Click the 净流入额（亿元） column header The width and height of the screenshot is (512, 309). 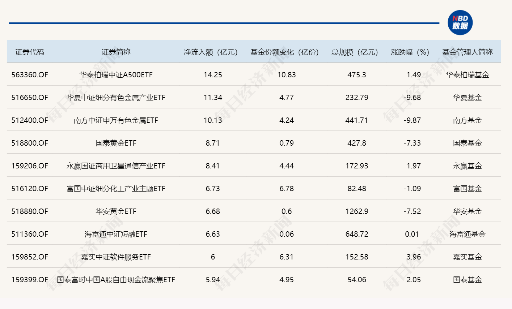point(212,52)
